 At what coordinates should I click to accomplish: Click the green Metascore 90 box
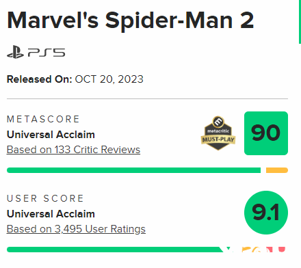[x=266, y=133]
